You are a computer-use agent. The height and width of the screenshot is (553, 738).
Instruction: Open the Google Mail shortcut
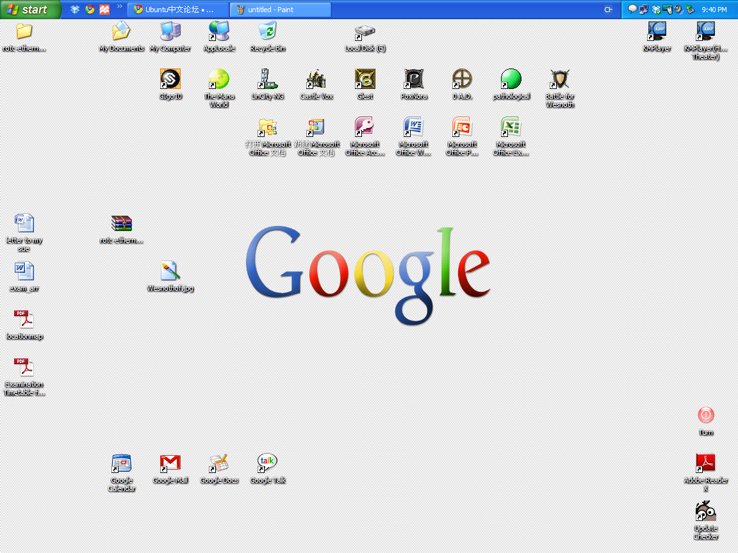170,463
